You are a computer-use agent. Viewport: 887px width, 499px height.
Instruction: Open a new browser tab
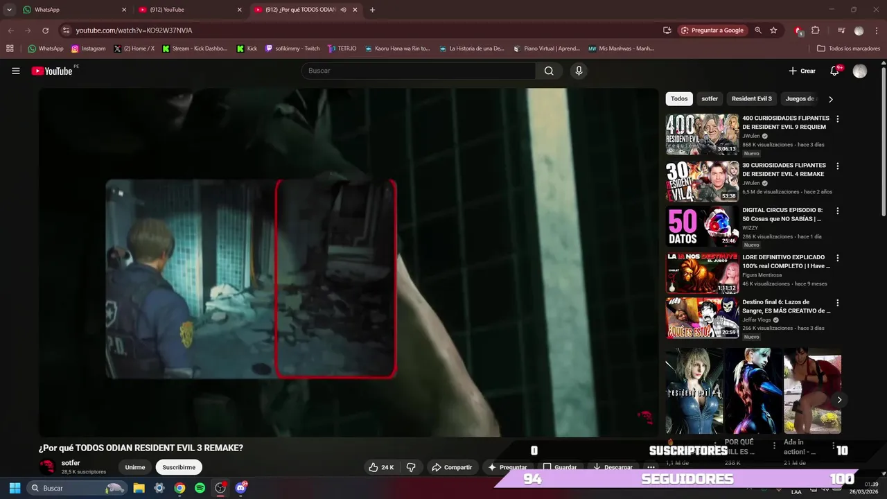click(372, 10)
